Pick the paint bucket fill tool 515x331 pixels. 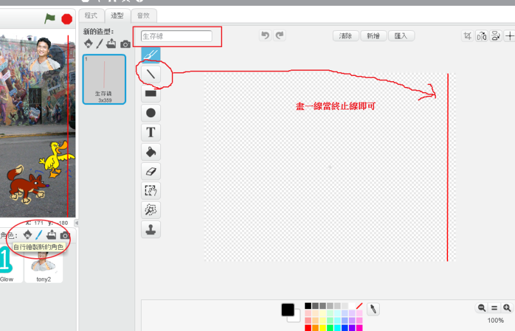click(151, 152)
